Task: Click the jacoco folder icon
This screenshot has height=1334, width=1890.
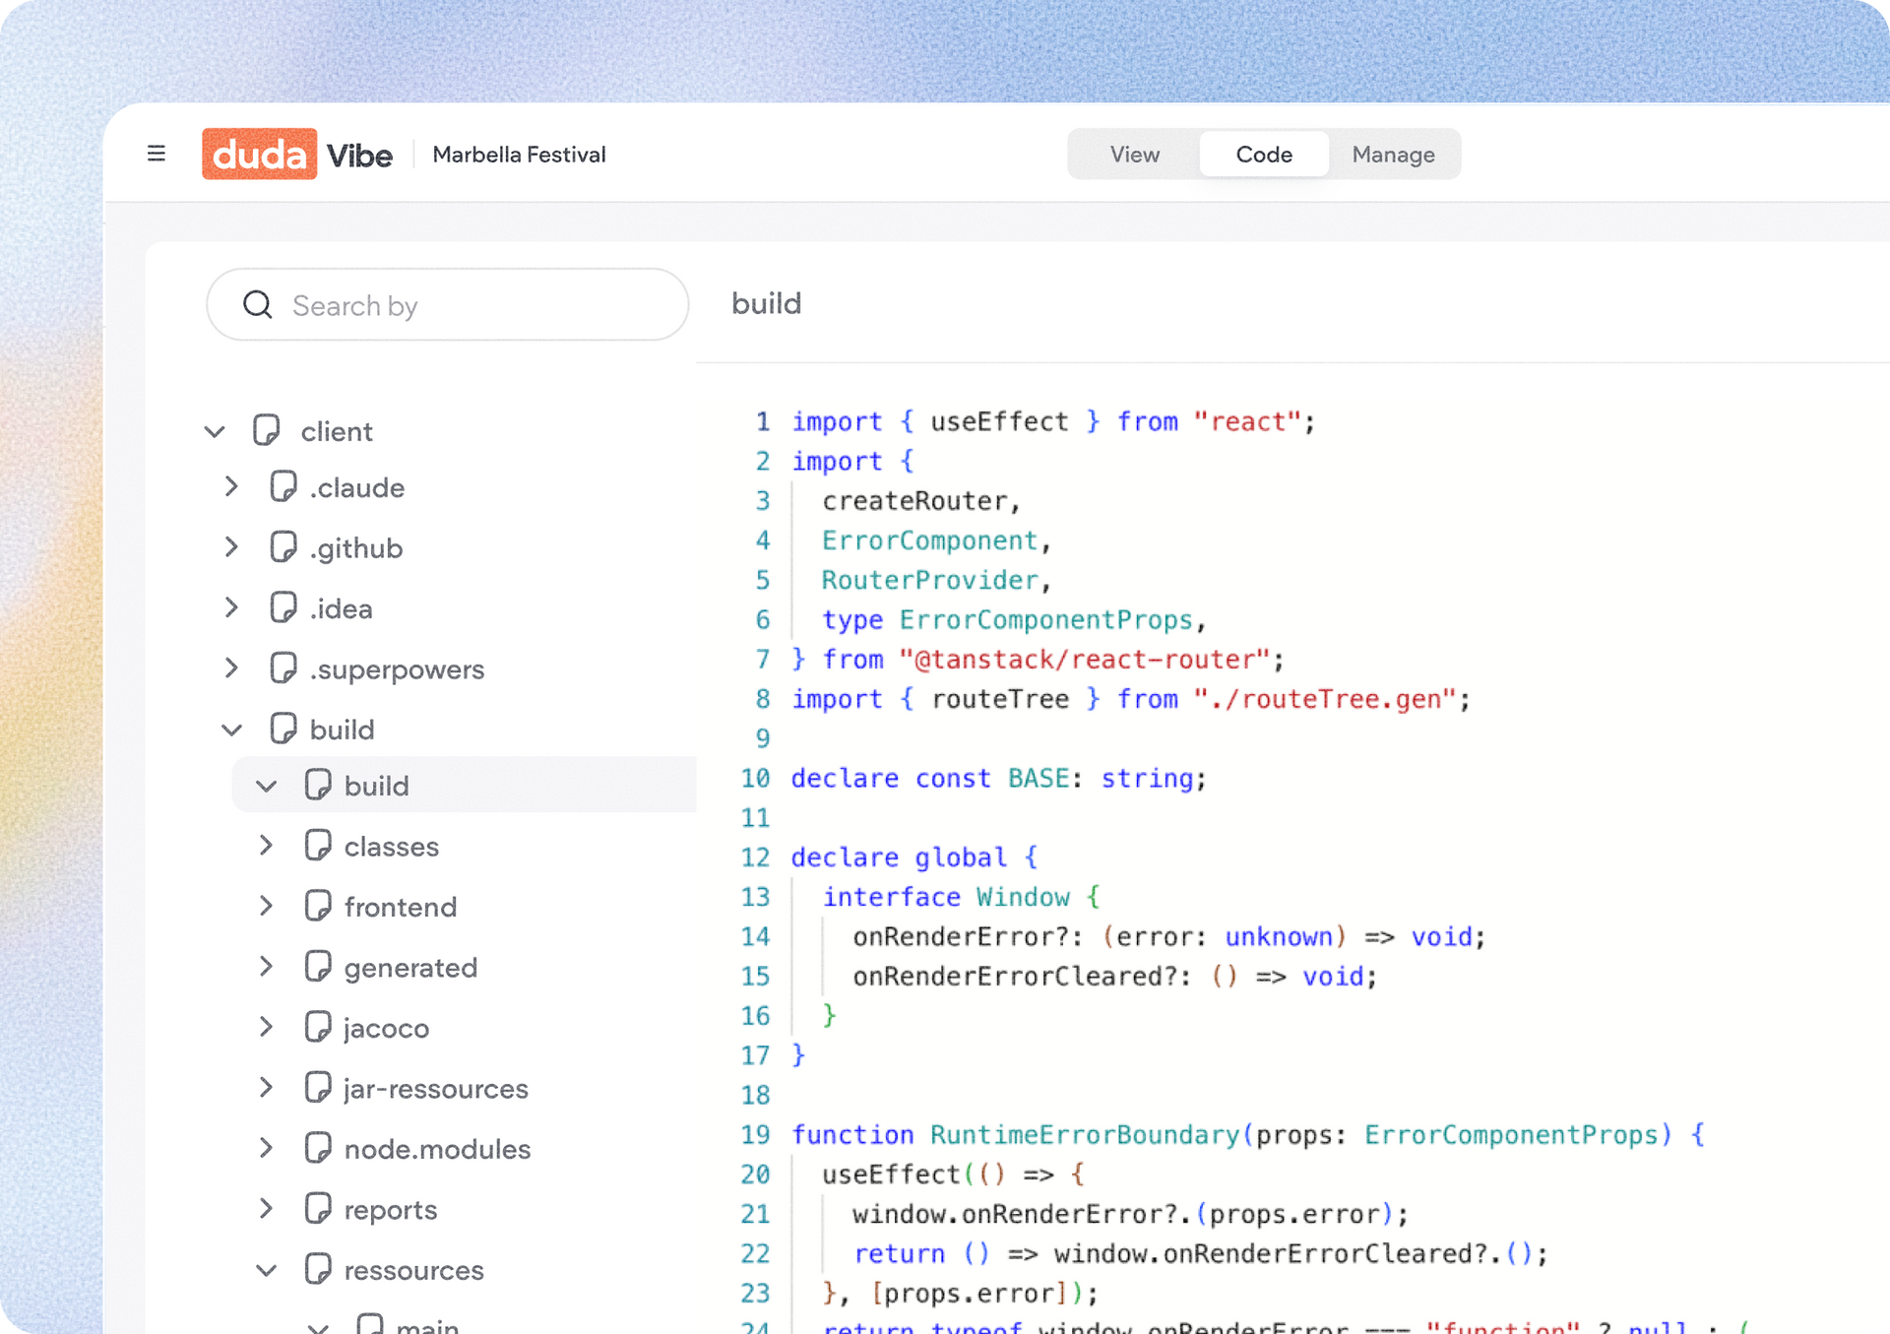Action: point(318,1027)
